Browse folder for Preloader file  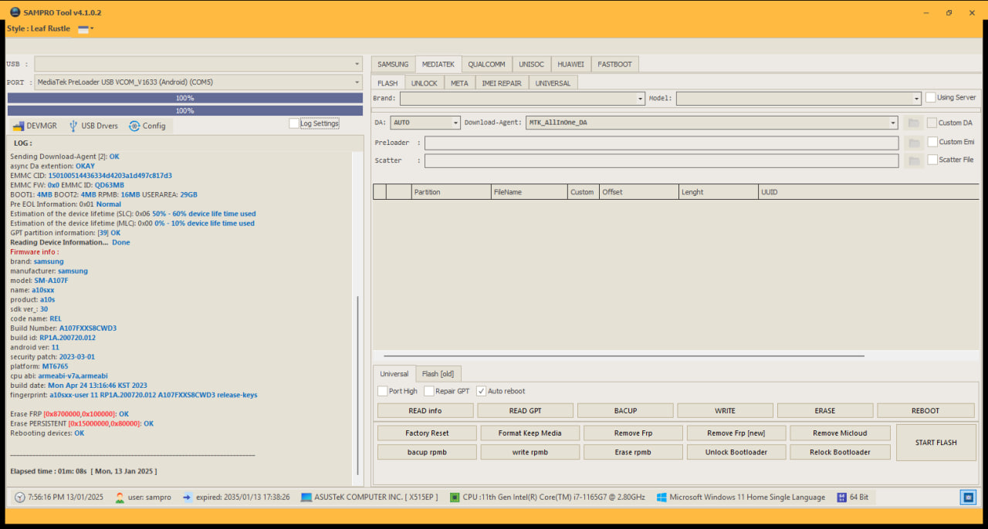point(914,143)
